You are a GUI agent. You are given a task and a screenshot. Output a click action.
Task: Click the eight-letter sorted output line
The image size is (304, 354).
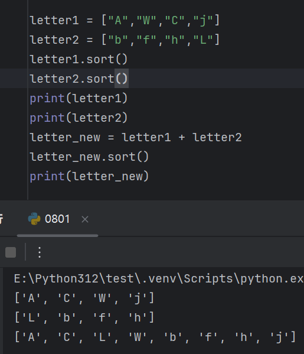[155, 337]
